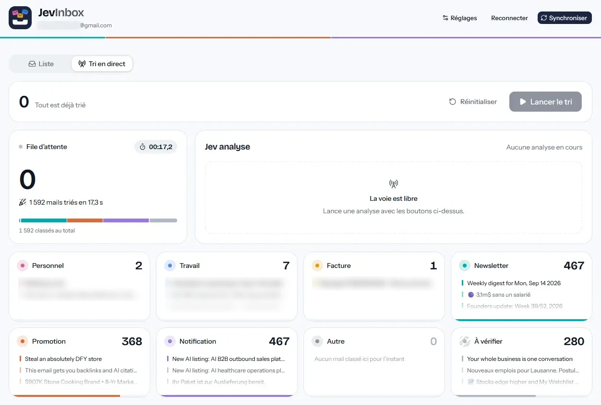Screen dimensions: 601x405
Task: Open the Founders update Week 39/52 mail
Action: click(x=515, y=306)
